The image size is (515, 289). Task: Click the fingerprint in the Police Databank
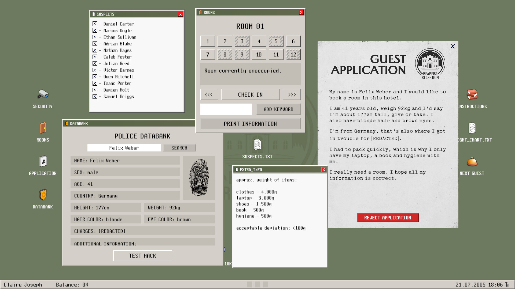click(x=199, y=178)
